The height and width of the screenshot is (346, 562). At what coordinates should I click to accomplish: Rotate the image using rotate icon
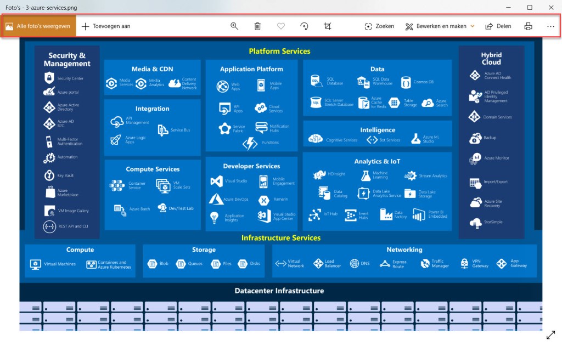click(304, 26)
